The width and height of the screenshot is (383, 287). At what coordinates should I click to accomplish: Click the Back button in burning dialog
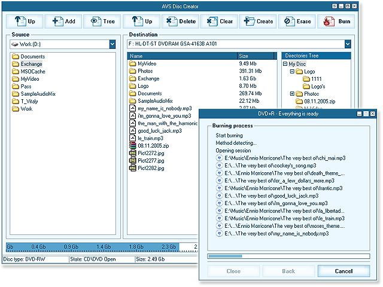click(x=288, y=271)
